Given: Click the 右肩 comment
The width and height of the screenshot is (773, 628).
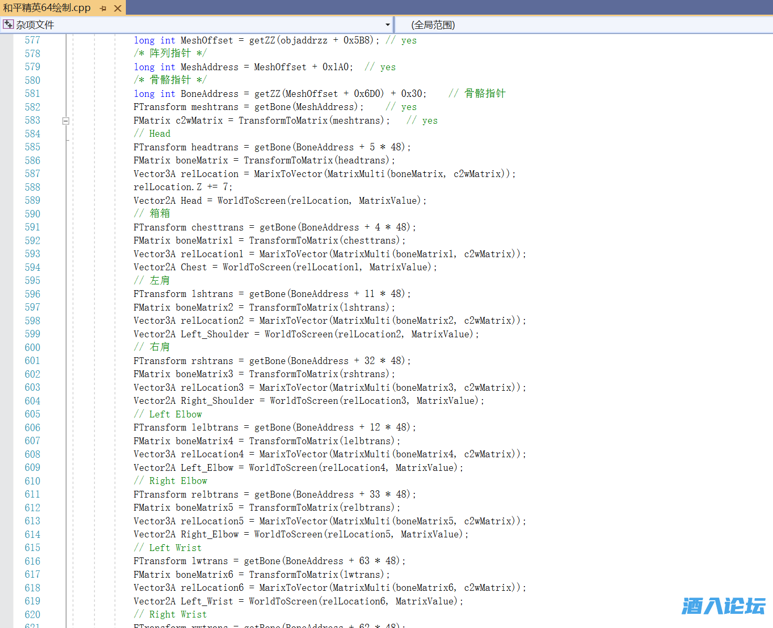Looking at the screenshot, I should (x=152, y=347).
